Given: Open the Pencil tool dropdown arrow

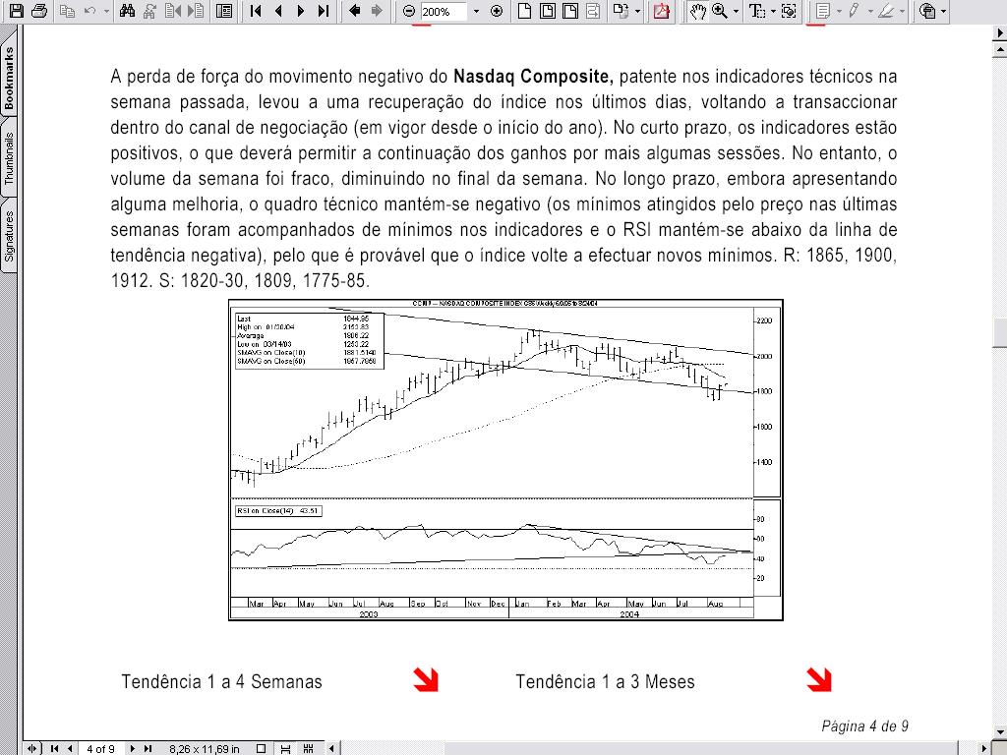Looking at the screenshot, I should [870, 11].
